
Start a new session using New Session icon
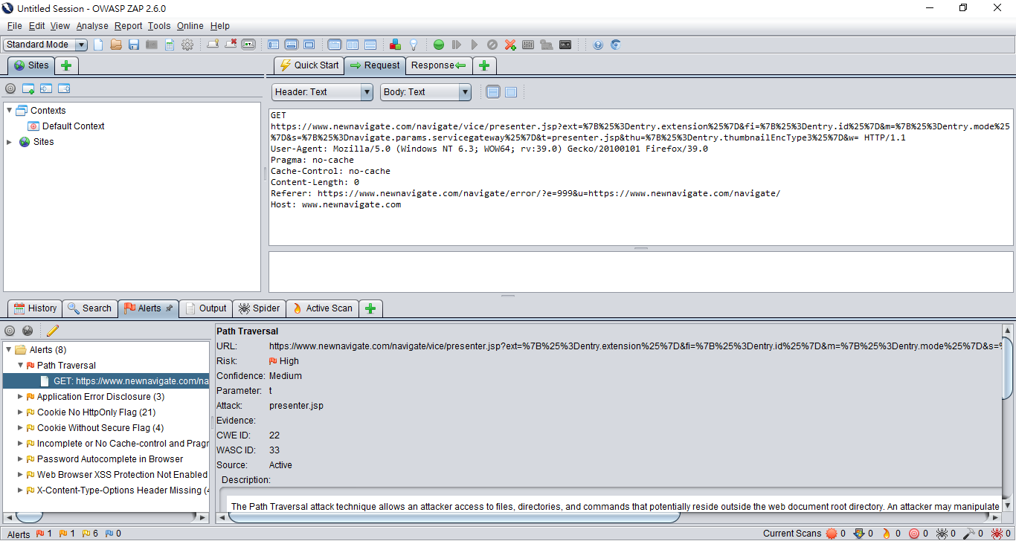97,45
